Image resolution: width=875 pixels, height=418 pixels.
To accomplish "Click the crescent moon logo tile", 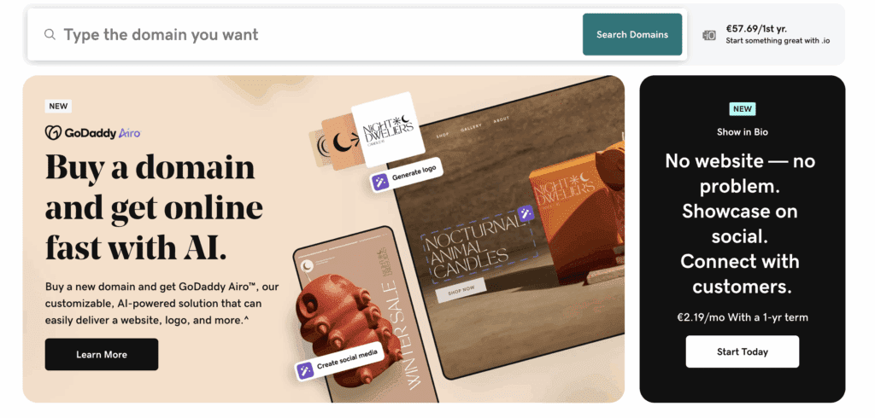I will point(344,142).
